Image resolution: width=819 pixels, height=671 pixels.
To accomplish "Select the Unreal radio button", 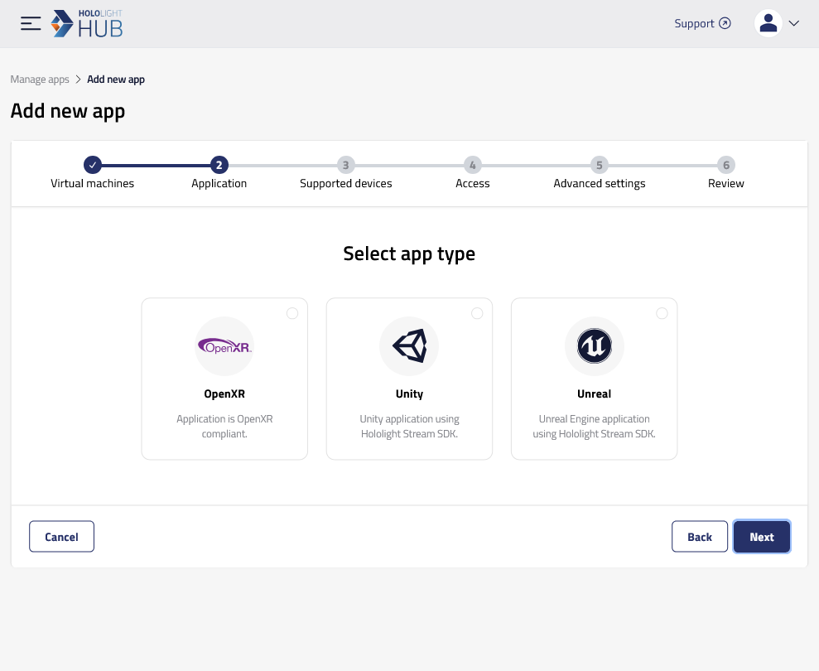I will pyautogui.click(x=662, y=313).
